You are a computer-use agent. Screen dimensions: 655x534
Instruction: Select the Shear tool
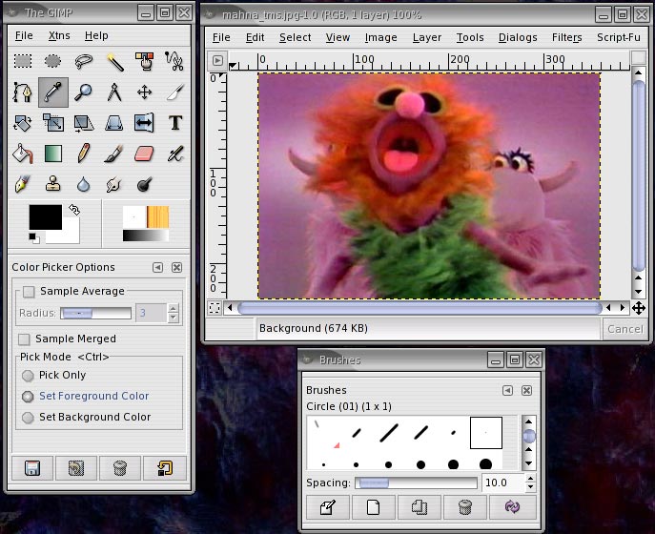(84, 123)
